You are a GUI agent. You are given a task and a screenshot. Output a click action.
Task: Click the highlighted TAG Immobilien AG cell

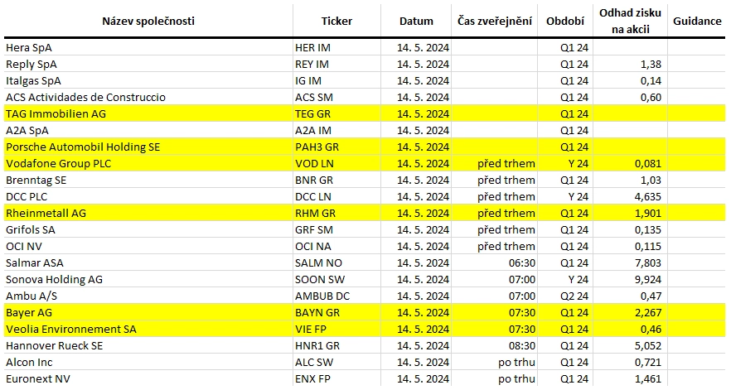tap(148, 113)
